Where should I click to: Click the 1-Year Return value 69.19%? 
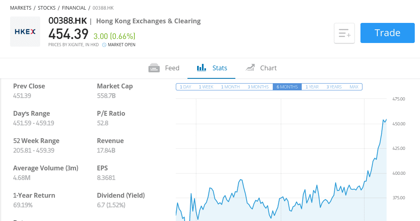(23, 205)
